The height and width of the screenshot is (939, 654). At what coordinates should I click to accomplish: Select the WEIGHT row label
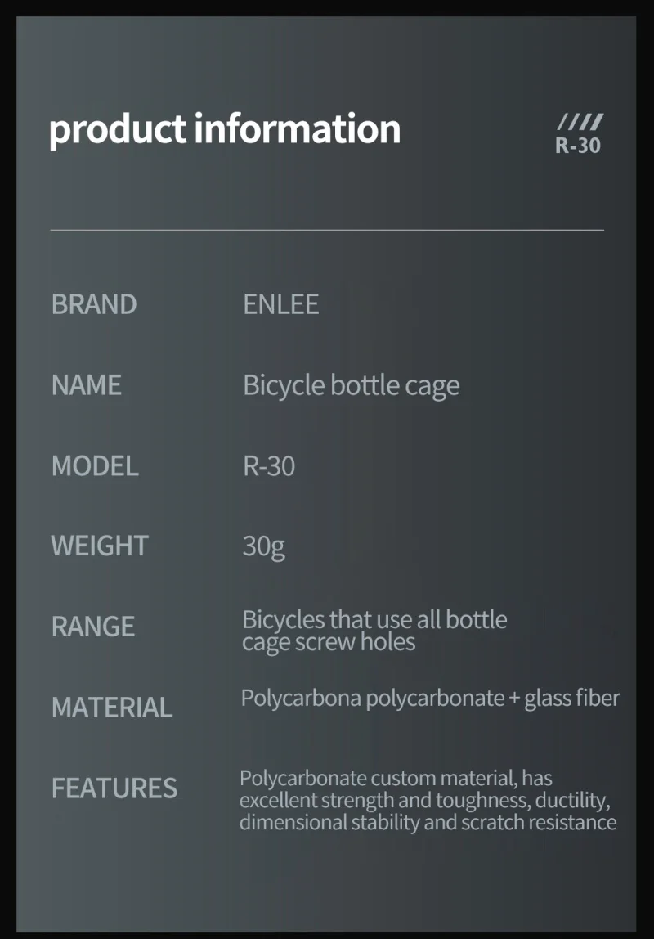pyautogui.click(x=100, y=546)
